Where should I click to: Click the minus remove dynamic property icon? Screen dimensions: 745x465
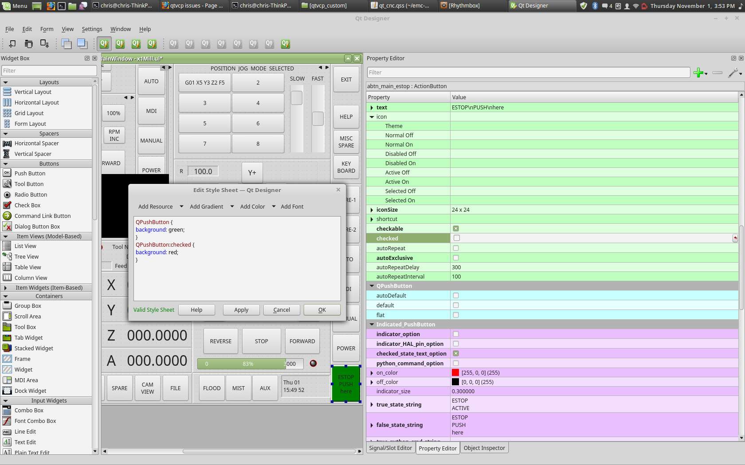click(x=718, y=73)
